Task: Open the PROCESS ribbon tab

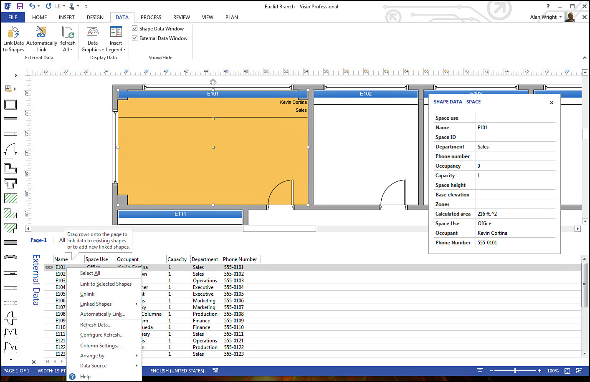Action: point(151,17)
